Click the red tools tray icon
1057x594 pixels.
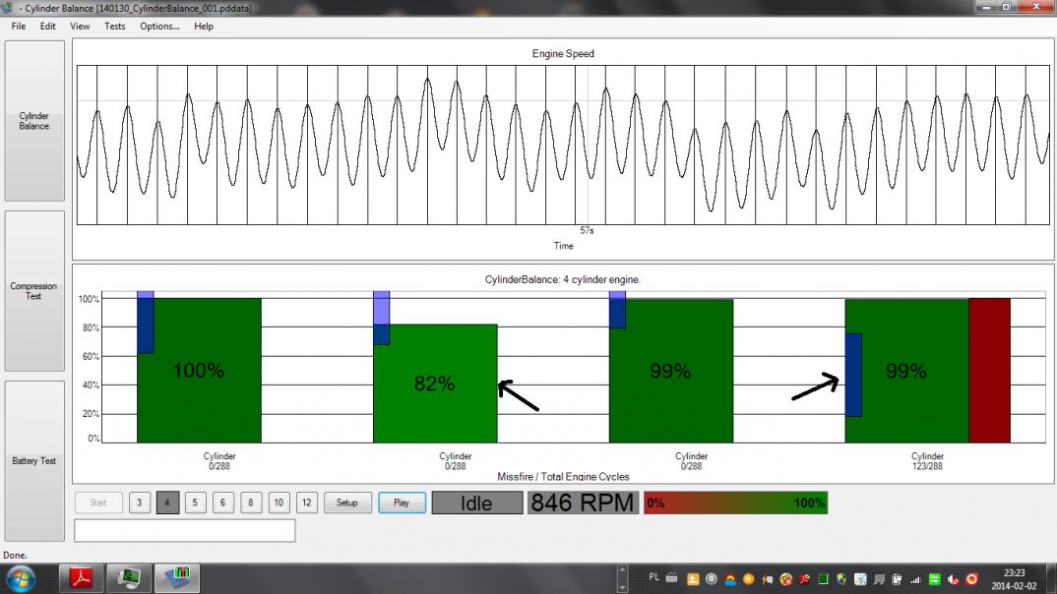(x=804, y=579)
